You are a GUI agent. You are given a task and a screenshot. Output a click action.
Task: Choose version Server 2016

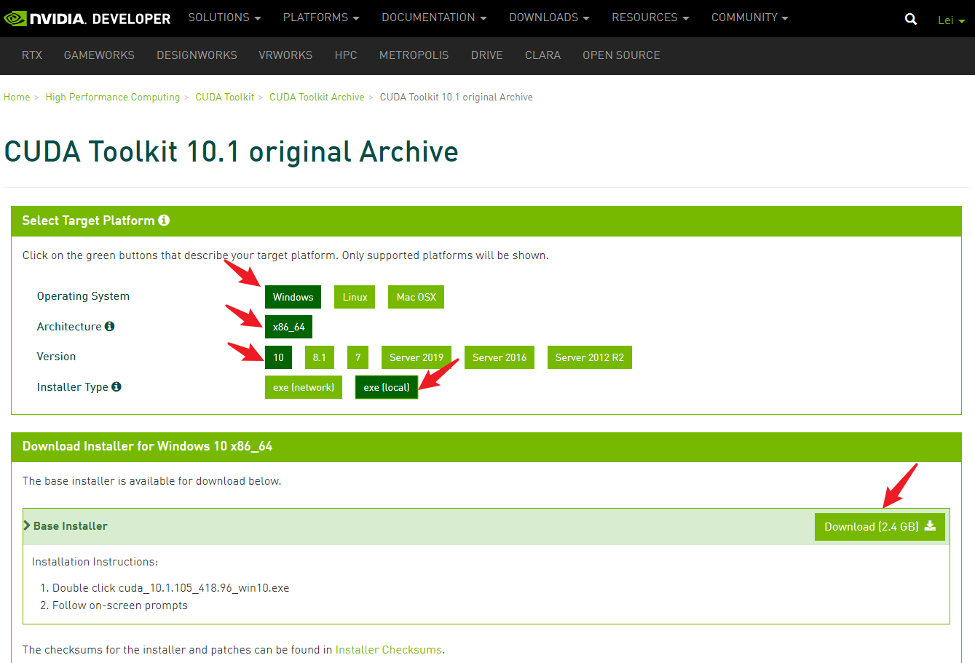click(499, 357)
